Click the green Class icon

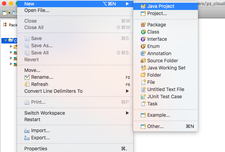tap(143, 32)
